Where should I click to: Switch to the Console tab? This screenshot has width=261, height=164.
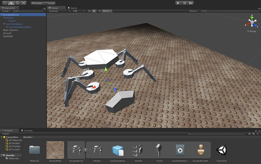(28, 130)
